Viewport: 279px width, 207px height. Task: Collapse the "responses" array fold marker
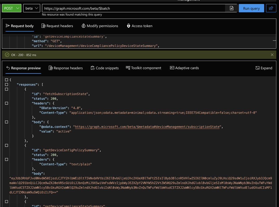pos(6,85)
